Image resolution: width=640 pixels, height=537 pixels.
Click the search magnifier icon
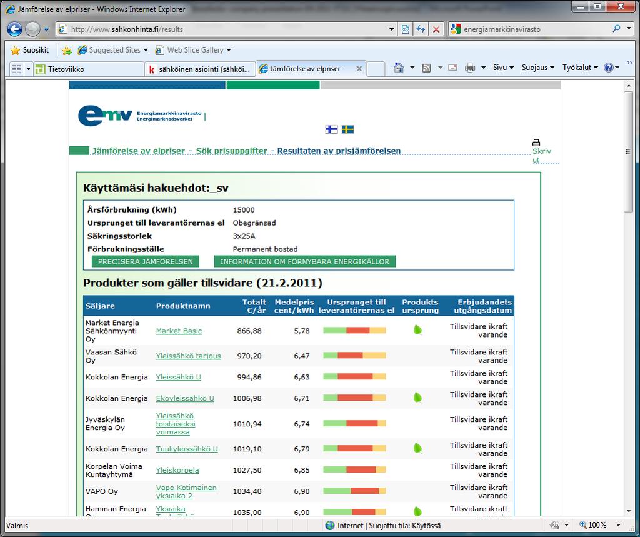coord(616,29)
